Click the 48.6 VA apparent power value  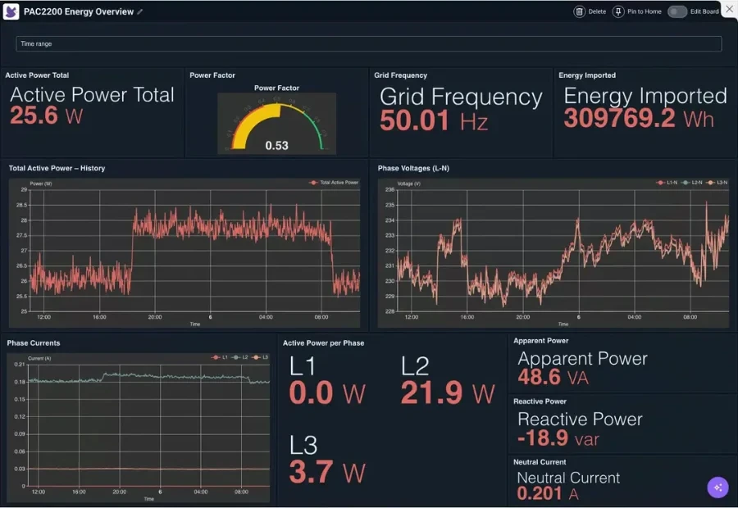point(553,377)
